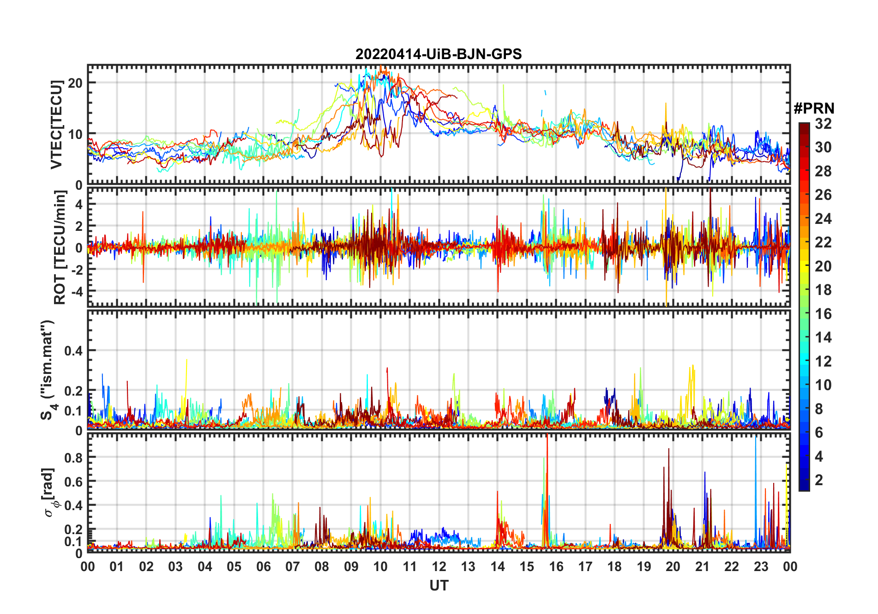Click colorbar tick label 24
Viewport: 878px width, 614px height.
pos(824,219)
